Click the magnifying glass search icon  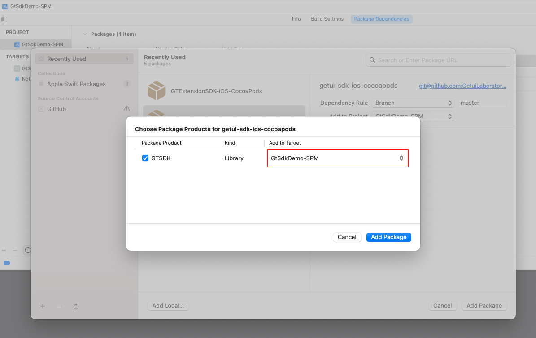click(x=372, y=60)
